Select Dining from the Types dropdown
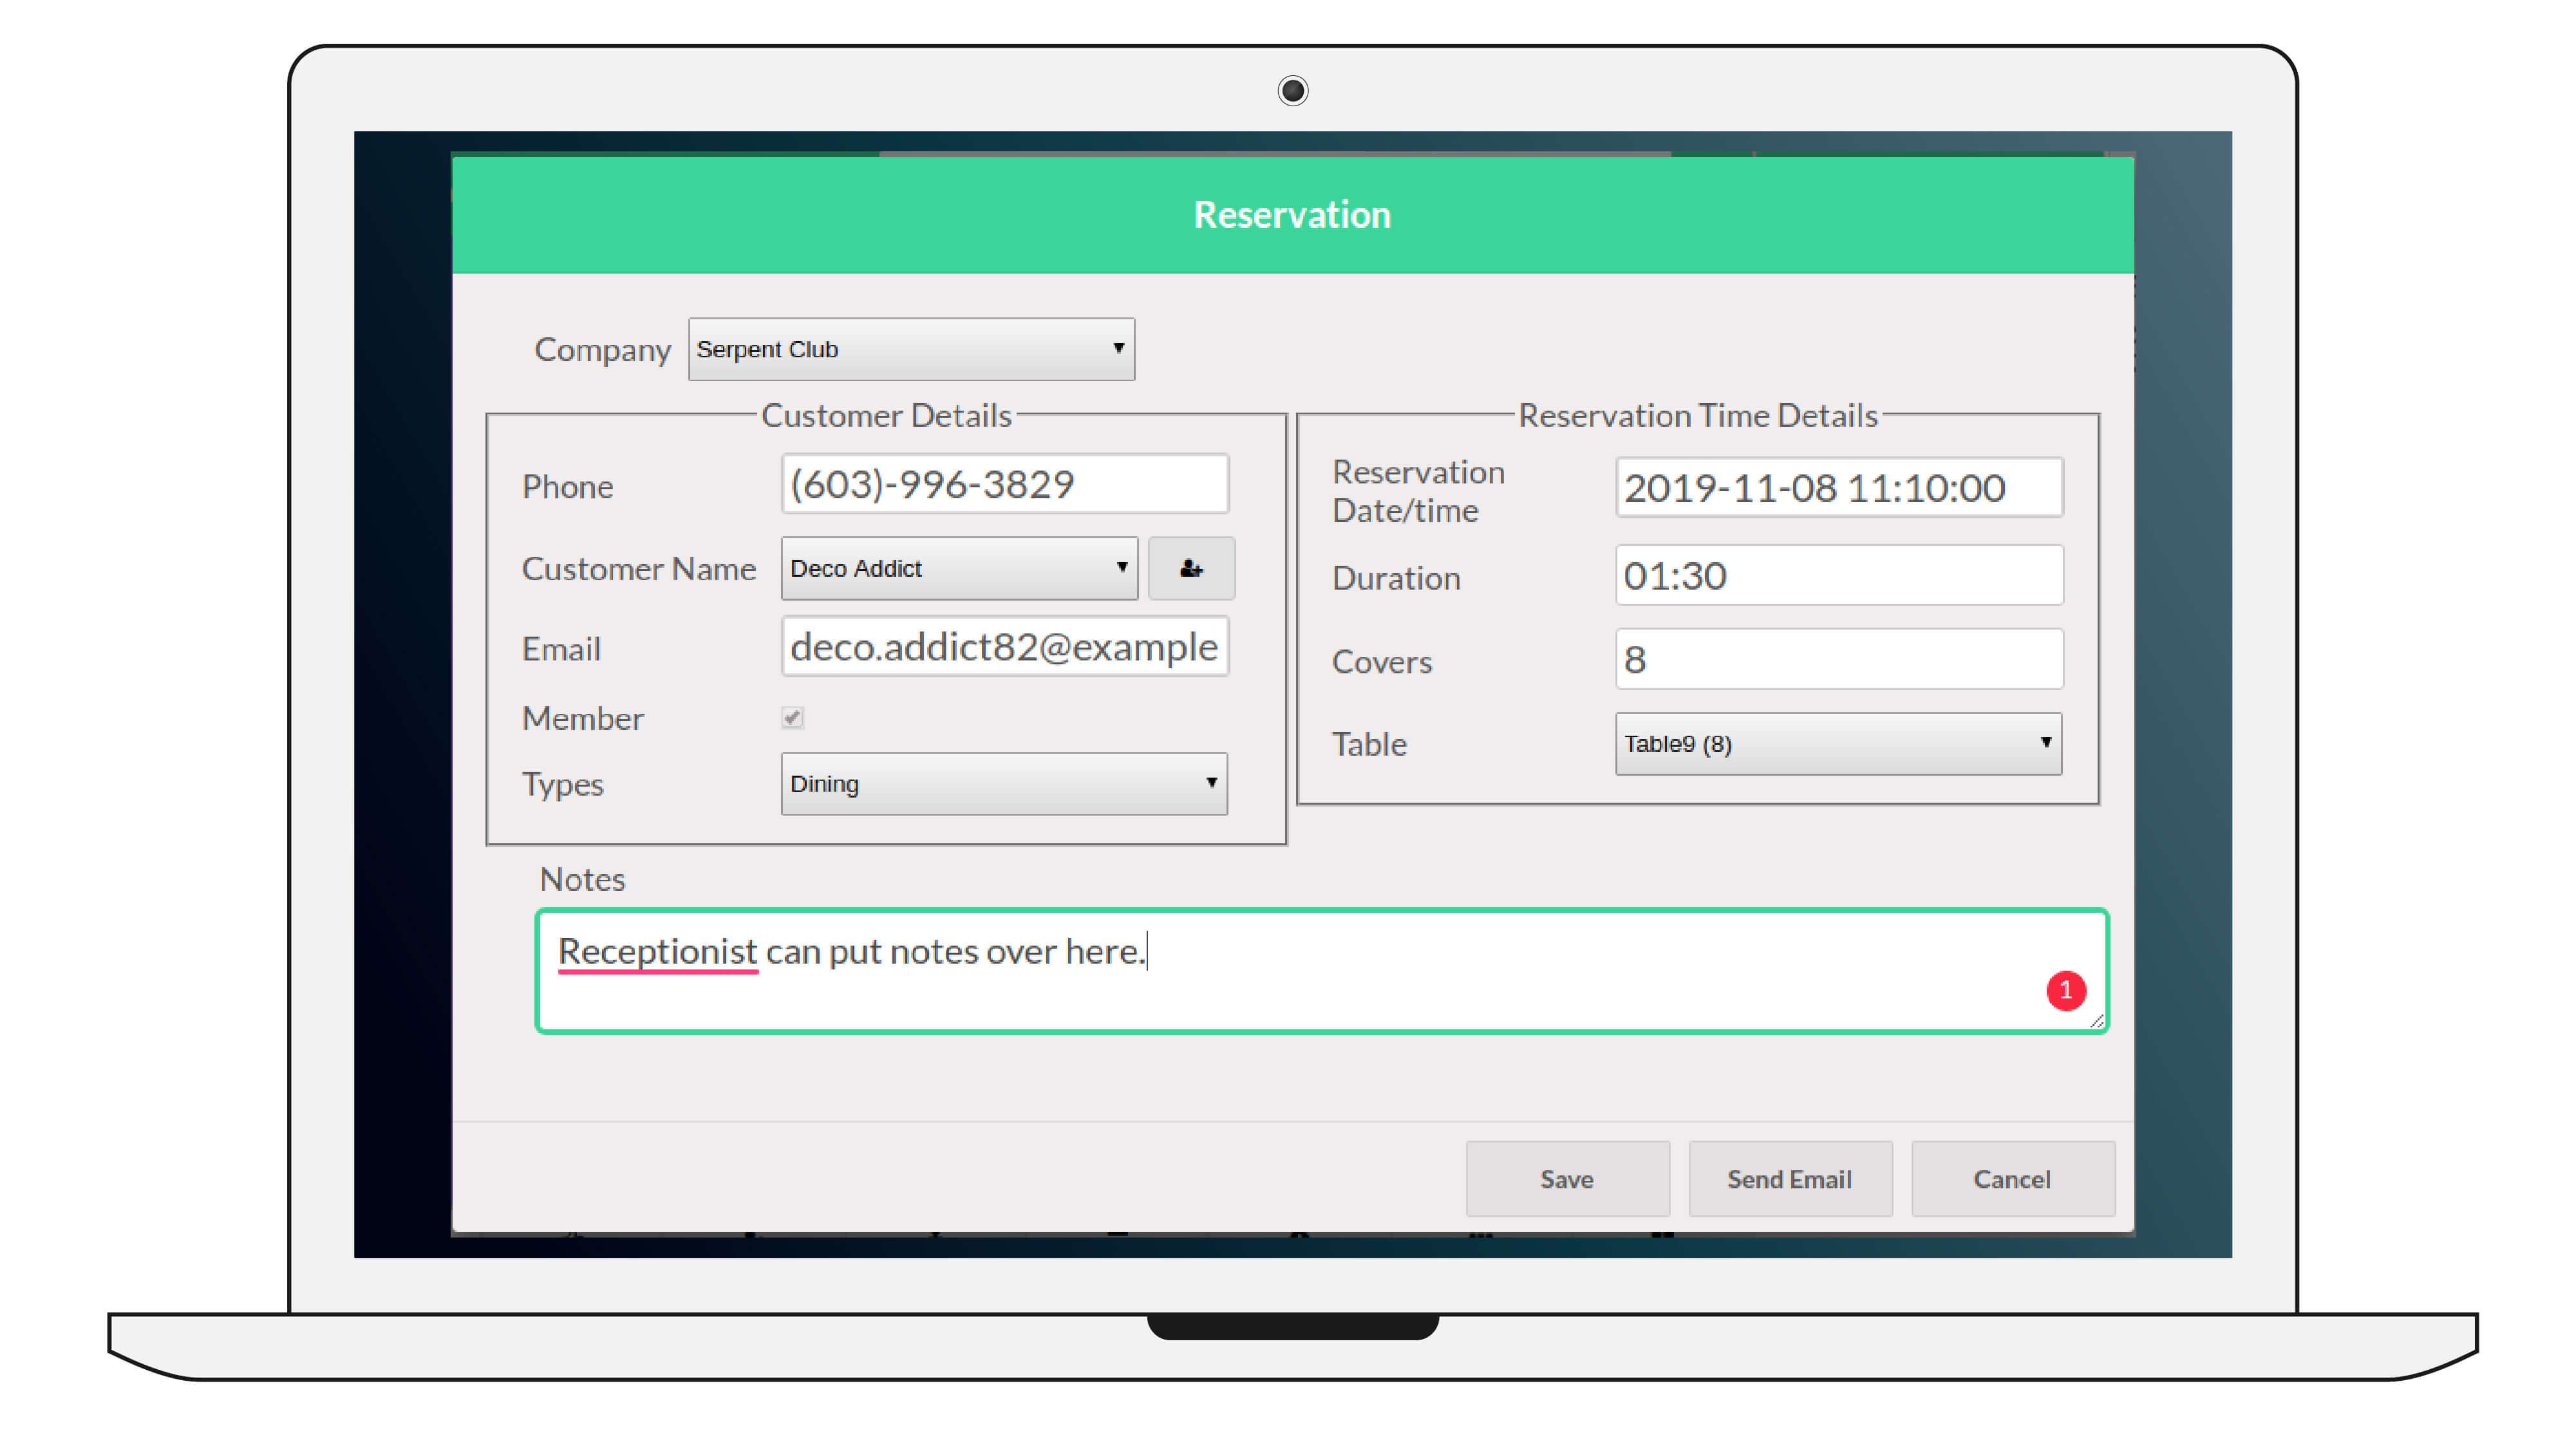The width and height of the screenshot is (2576, 1449). [x=1001, y=782]
